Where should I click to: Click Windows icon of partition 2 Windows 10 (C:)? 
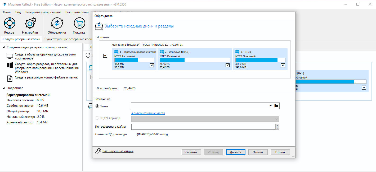click(162, 52)
